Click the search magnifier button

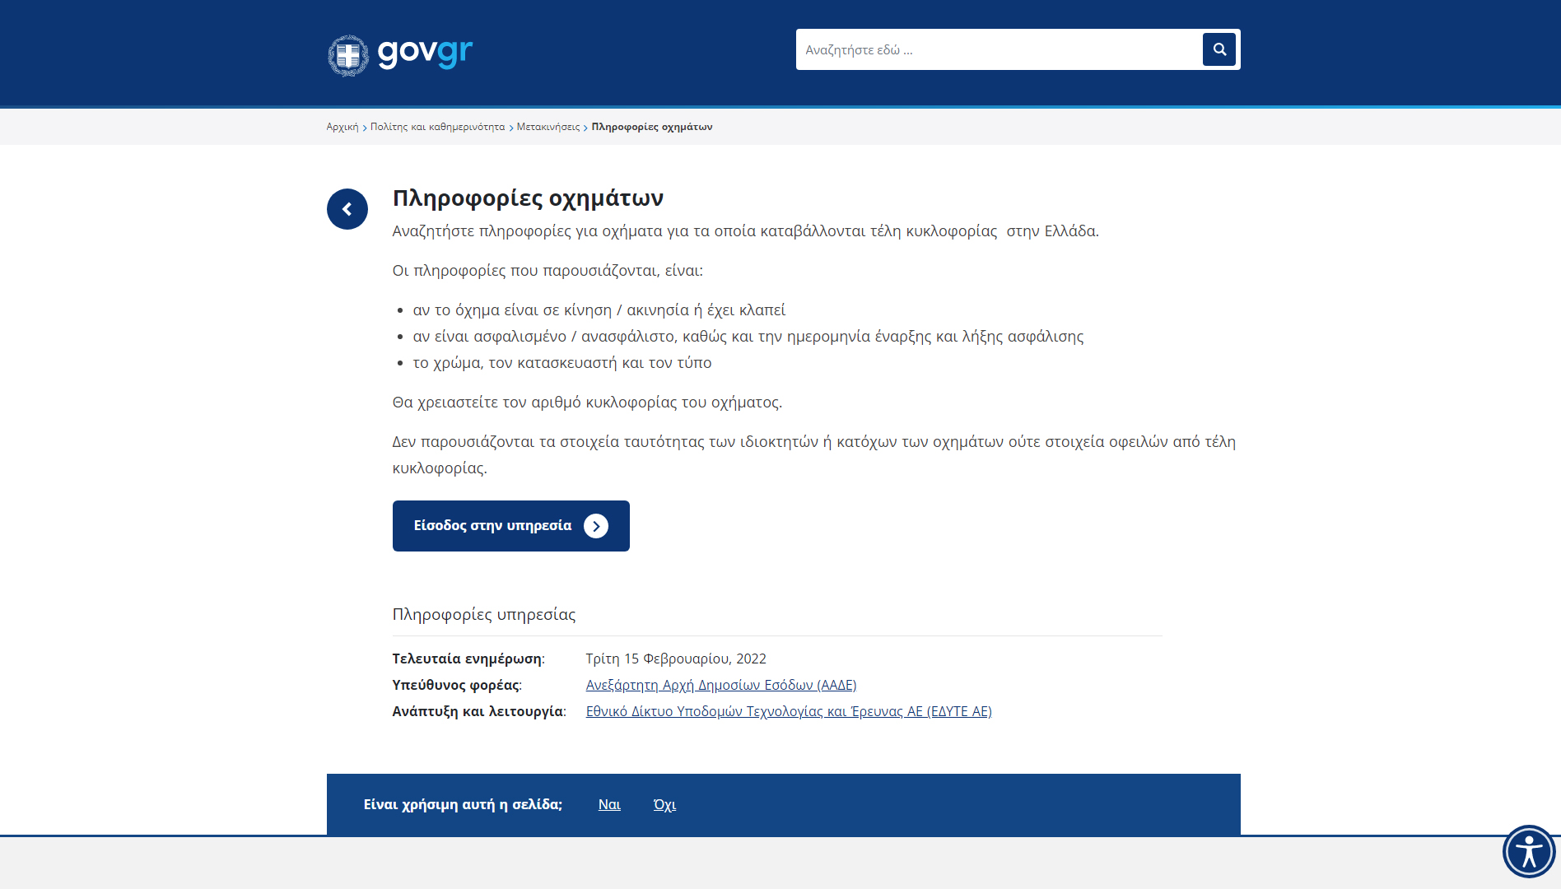click(x=1219, y=49)
